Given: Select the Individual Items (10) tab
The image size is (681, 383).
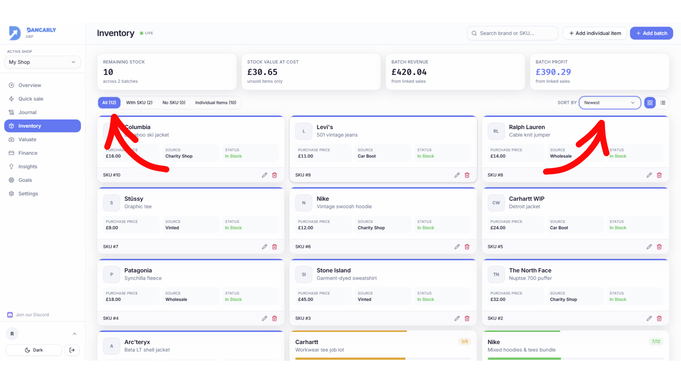Looking at the screenshot, I should pos(216,102).
